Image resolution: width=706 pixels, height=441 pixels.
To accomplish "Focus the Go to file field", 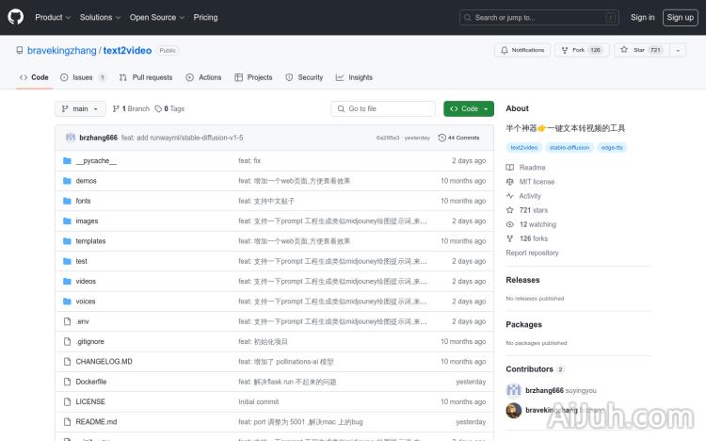I will click(383, 109).
